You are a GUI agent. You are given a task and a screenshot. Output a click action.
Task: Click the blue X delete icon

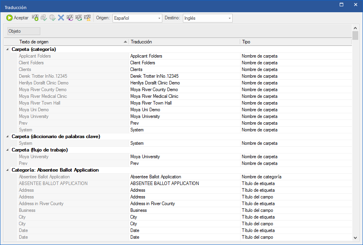61,18
